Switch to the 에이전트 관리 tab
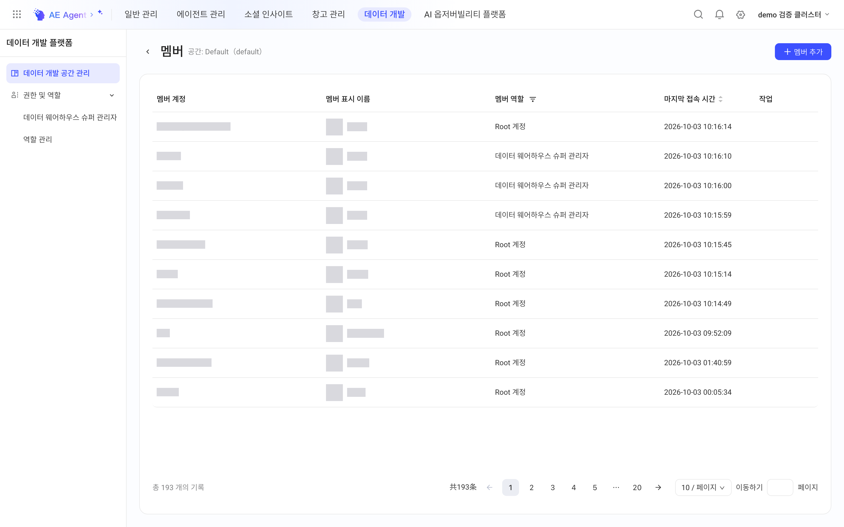This screenshot has width=844, height=527. coord(201,14)
